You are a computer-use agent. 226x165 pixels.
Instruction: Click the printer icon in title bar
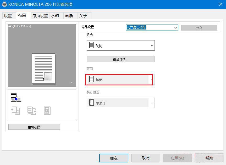coord(4,4)
